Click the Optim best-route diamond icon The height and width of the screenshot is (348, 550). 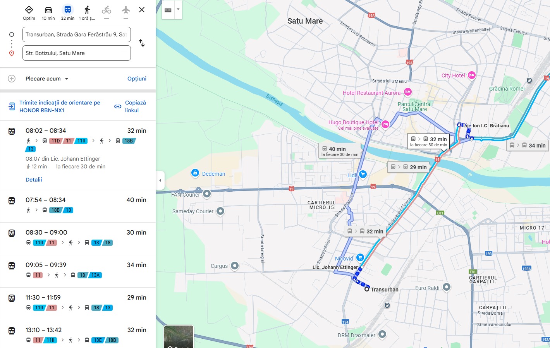pos(29,10)
